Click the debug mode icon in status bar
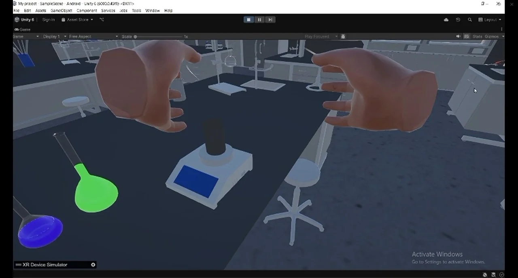 pyautogui.click(x=485, y=275)
